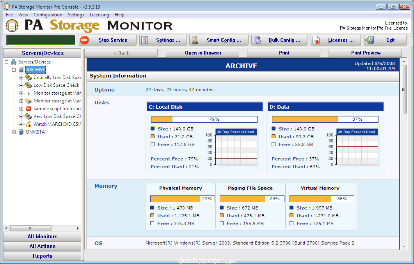Expand the DNVISTA server node

coord(14,132)
